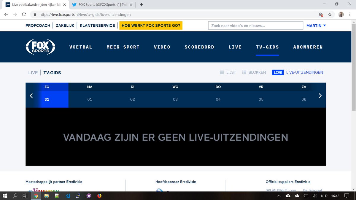Click the padlock icon in the address bar
The width and height of the screenshot is (356, 200).
35,14
